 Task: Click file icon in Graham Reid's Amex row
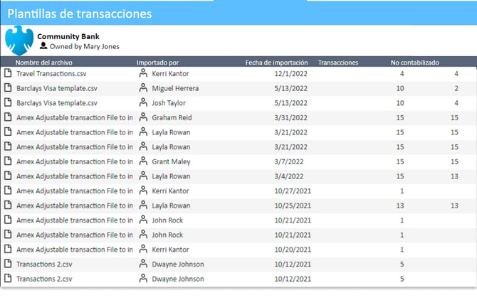tap(9, 117)
